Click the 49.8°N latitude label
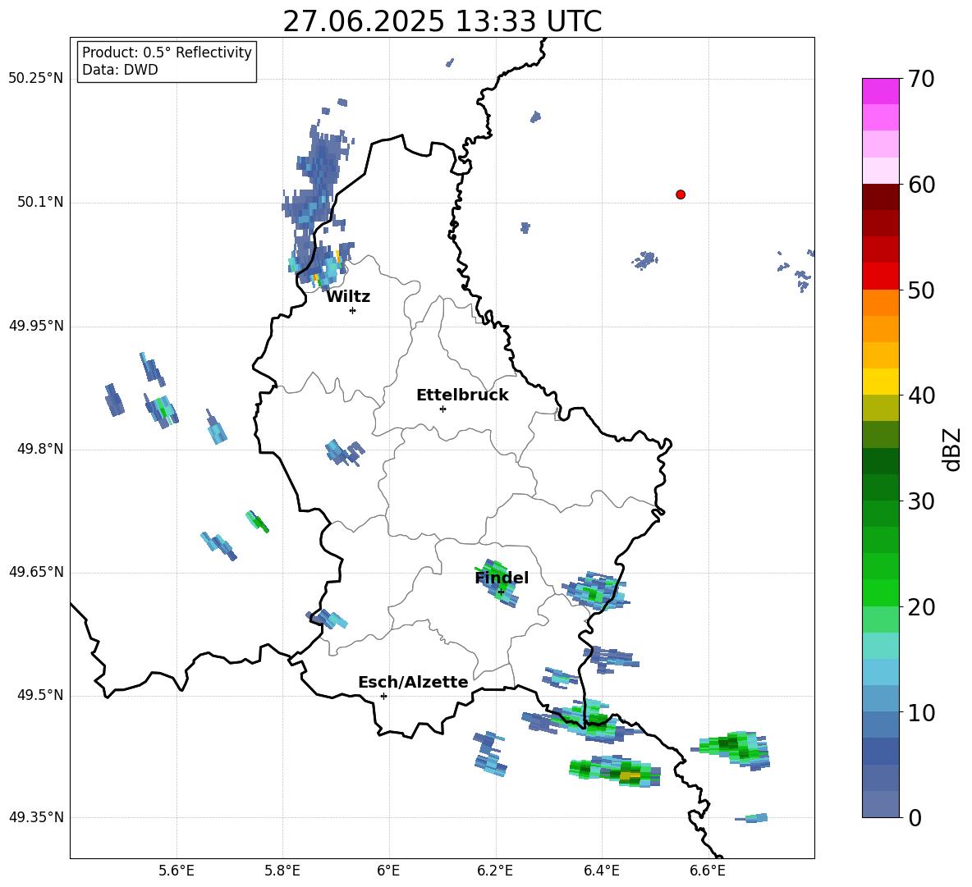 pos(40,449)
